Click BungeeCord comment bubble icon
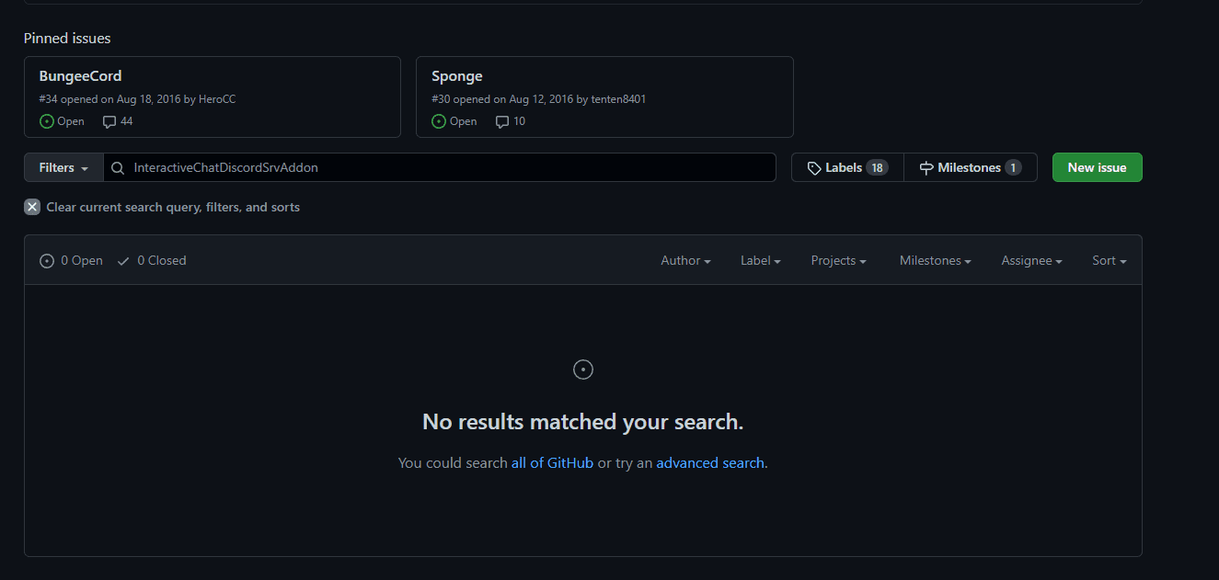 click(x=109, y=121)
